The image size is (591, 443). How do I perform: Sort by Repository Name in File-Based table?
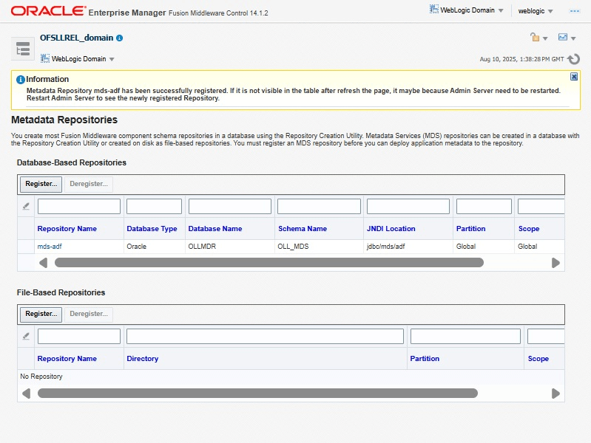coord(67,359)
